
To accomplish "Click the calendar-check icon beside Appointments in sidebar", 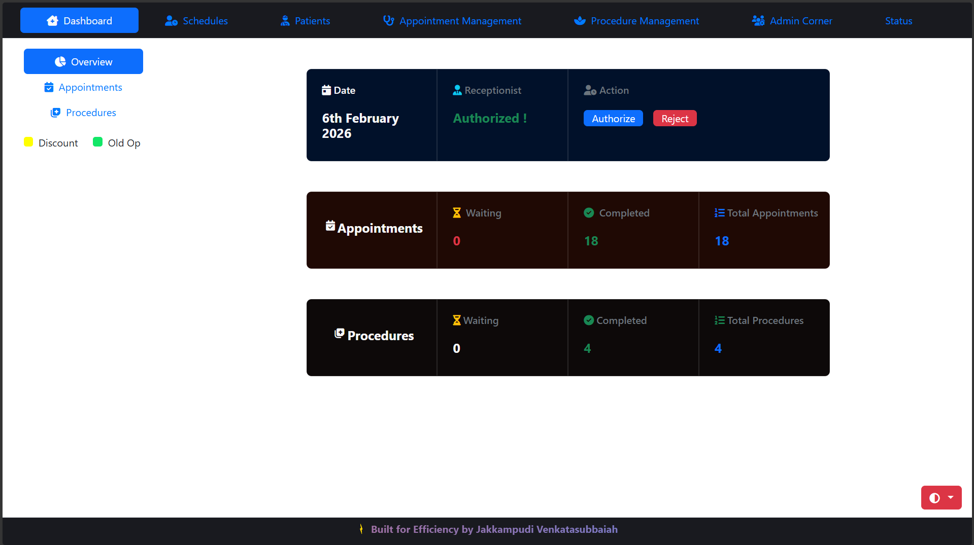I will pos(49,87).
